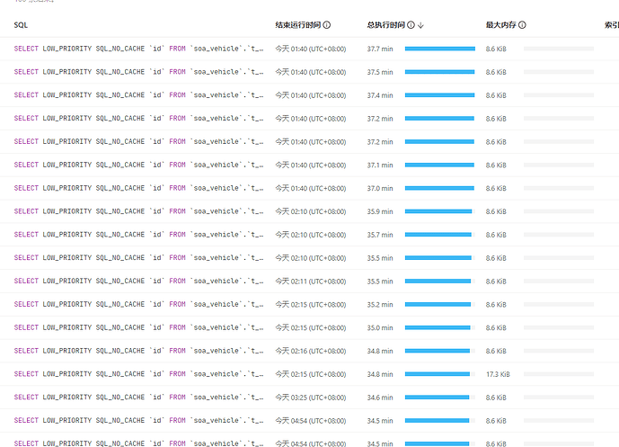
Task: Click the execution time bar of 35.7 min row
Action: pyautogui.click(x=440, y=235)
